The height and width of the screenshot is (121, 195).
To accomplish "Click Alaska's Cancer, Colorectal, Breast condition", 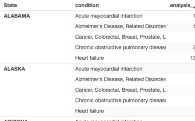I will (x=120, y=90).
